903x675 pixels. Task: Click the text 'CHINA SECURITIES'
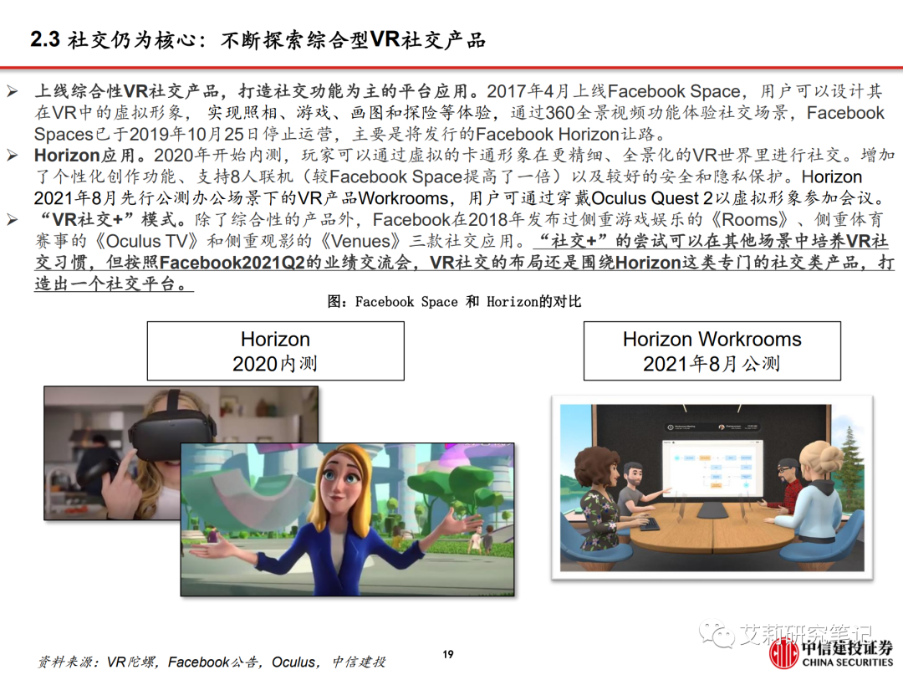click(x=847, y=662)
